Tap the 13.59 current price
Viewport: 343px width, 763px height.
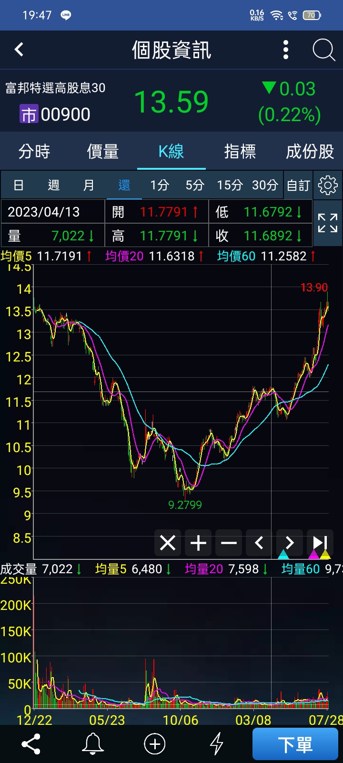point(171,102)
